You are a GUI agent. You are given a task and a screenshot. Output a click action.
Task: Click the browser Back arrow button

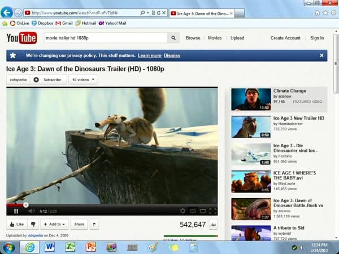(x=7, y=13)
